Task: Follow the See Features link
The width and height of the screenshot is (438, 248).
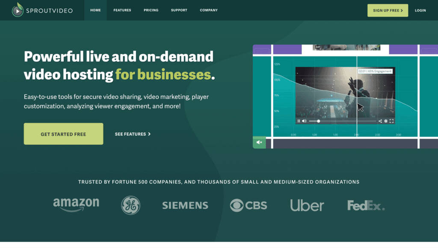Action: tap(133, 134)
